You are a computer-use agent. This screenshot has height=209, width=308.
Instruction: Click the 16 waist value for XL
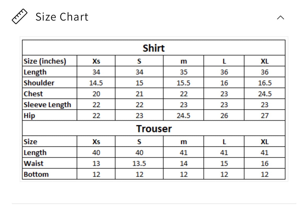coord(265,163)
